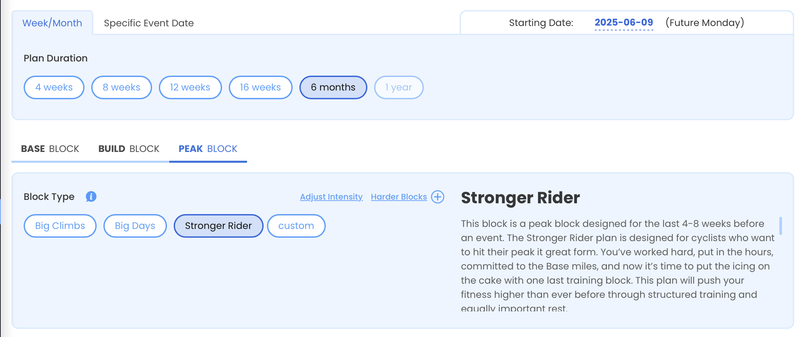Choose the custom block type
805x337 pixels.
click(296, 226)
